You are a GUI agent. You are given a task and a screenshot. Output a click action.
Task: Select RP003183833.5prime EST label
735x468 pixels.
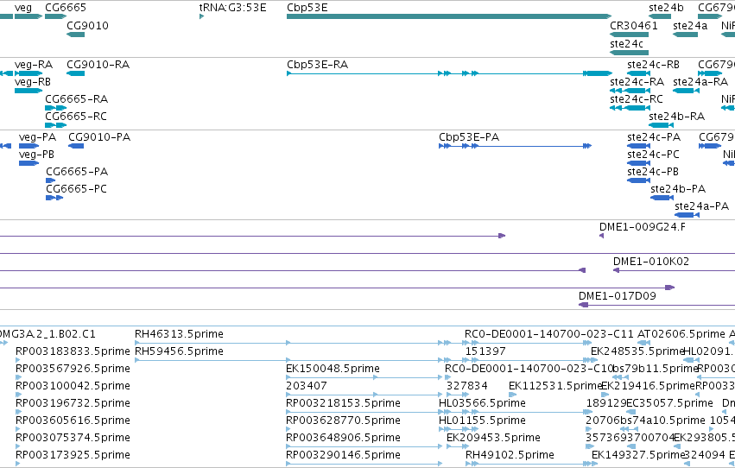(x=73, y=351)
